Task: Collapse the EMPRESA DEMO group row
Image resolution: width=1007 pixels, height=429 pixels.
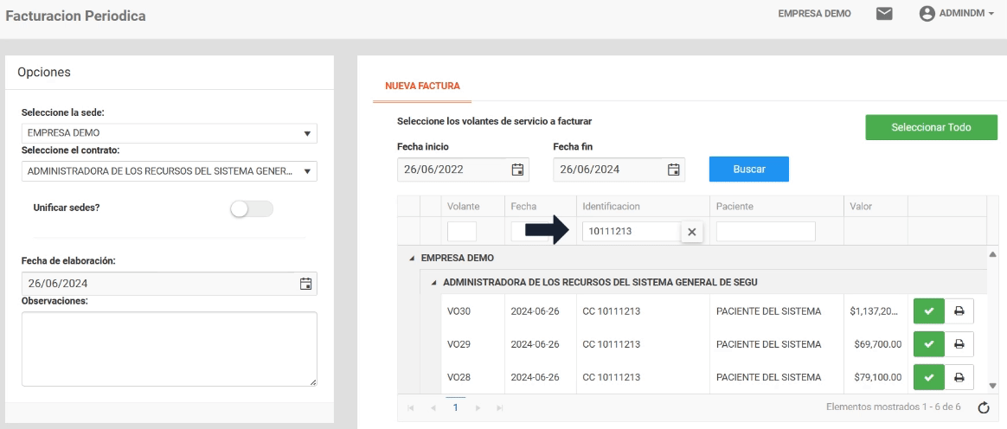Action: tap(411, 258)
